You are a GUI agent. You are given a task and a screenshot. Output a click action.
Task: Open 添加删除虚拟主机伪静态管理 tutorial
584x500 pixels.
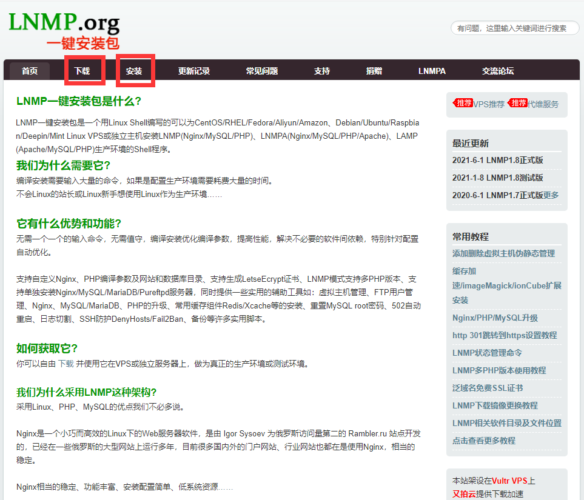click(503, 253)
